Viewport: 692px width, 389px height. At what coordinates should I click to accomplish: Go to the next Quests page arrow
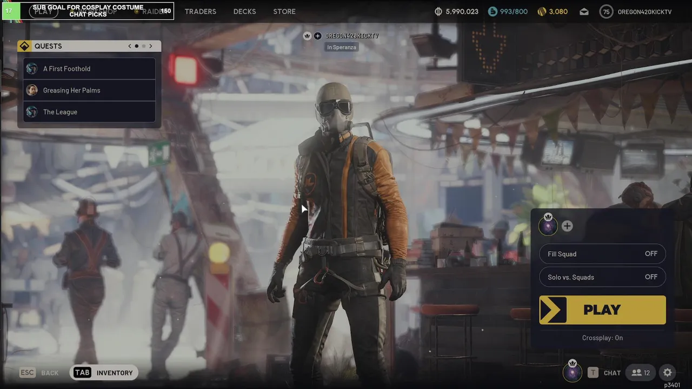[x=151, y=46]
